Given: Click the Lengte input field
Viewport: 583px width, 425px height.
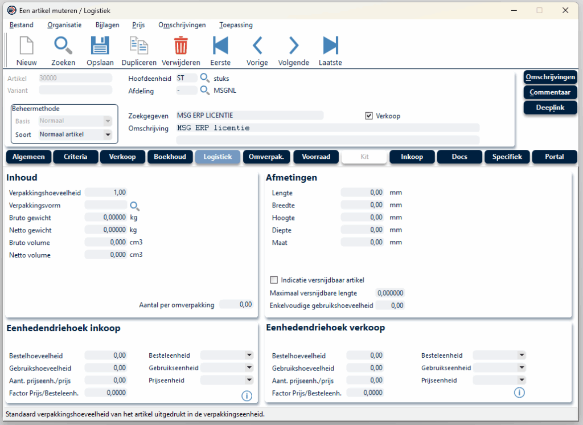Looking at the screenshot, I should [363, 193].
